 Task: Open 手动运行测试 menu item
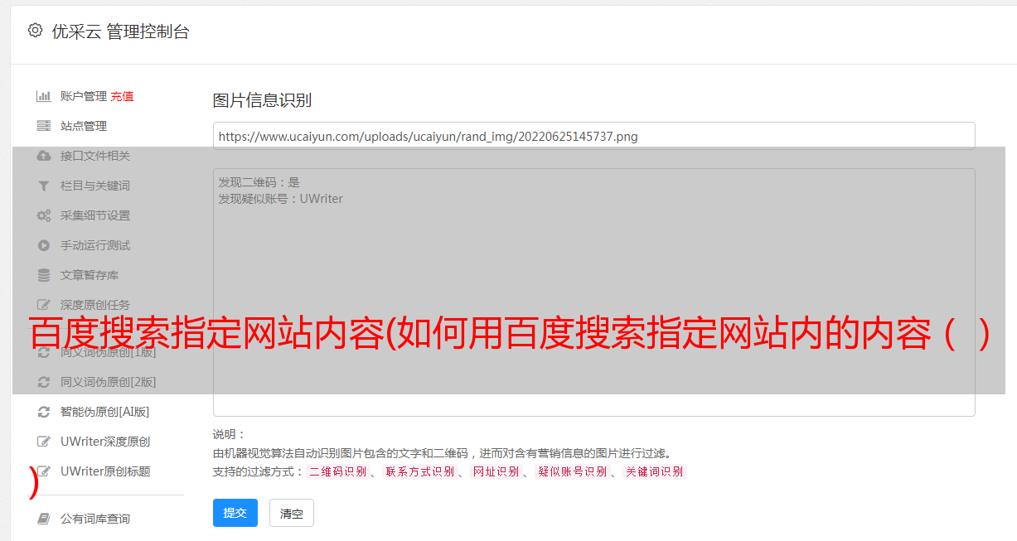click(95, 245)
